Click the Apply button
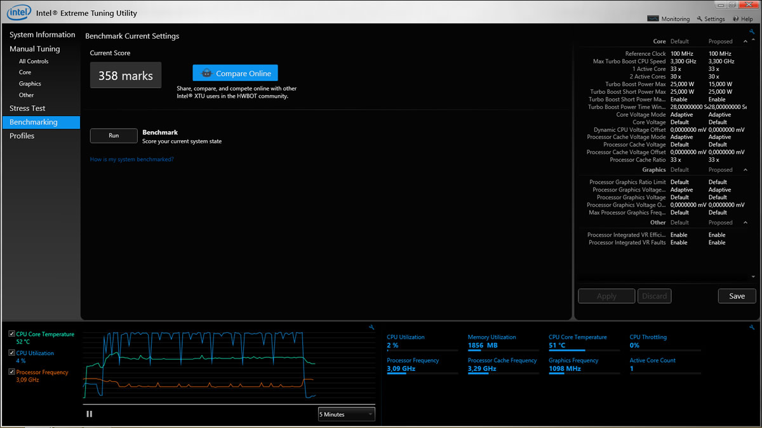762x428 pixels. click(x=606, y=296)
